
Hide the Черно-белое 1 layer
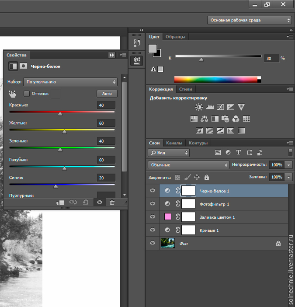tap(153, 190)
